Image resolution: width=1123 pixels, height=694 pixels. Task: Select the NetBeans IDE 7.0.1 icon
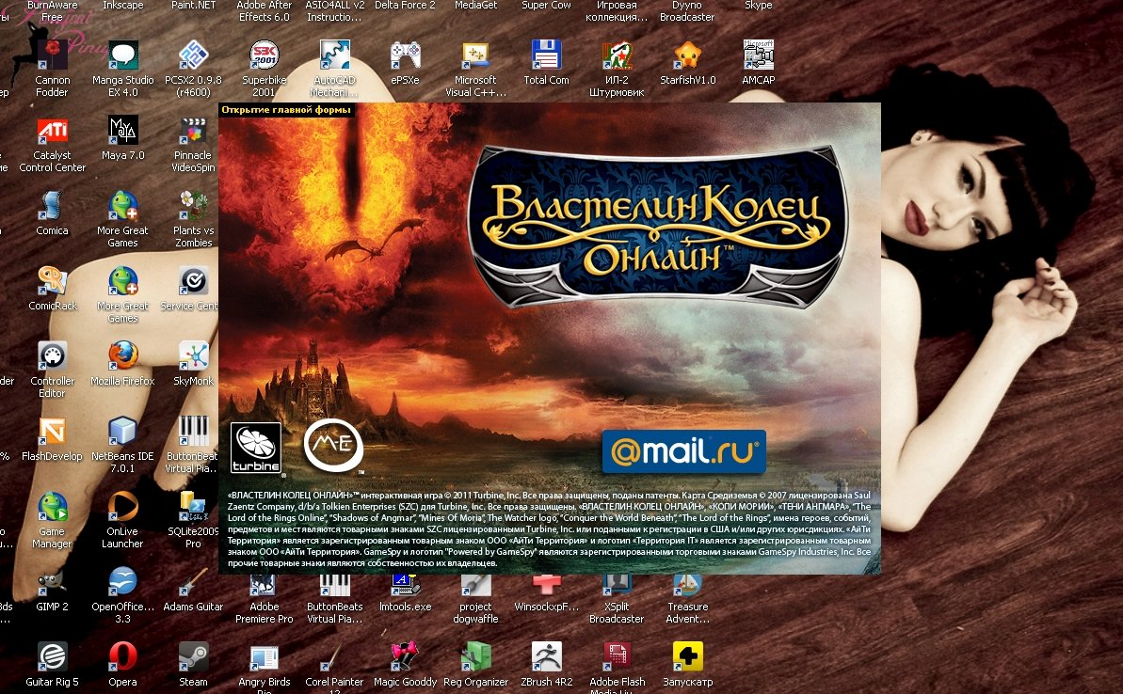(122, 431)
